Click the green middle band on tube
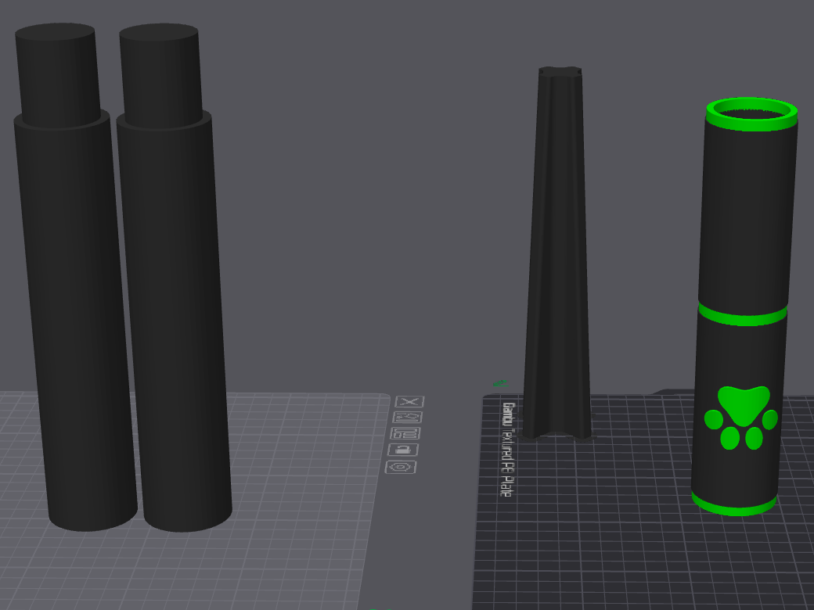The image size is (814, 610). click(742, 315)
